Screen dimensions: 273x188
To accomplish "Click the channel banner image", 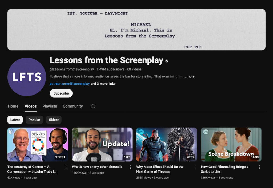I will pyautogui.click(x=136, y=30).
